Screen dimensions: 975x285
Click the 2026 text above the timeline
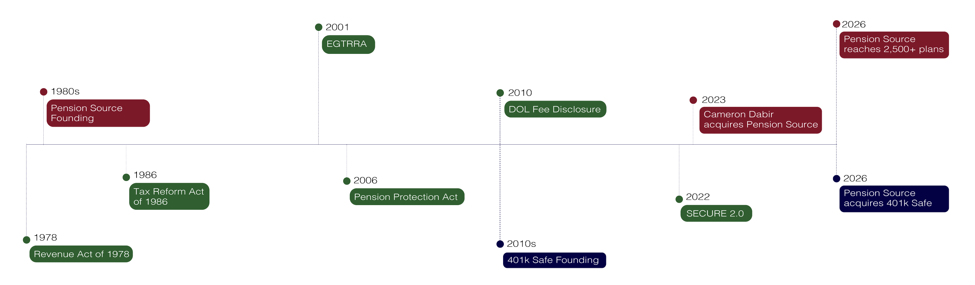(x=854, y=24)
